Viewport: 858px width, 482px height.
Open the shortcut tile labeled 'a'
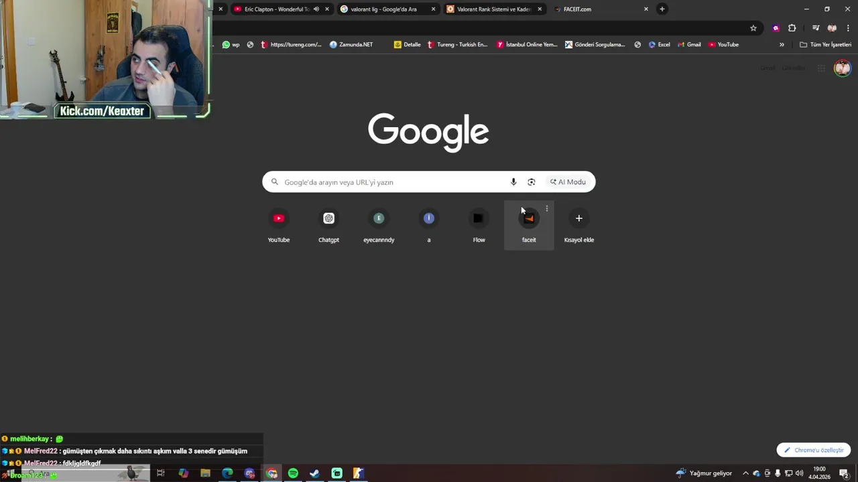coord(429,226)
